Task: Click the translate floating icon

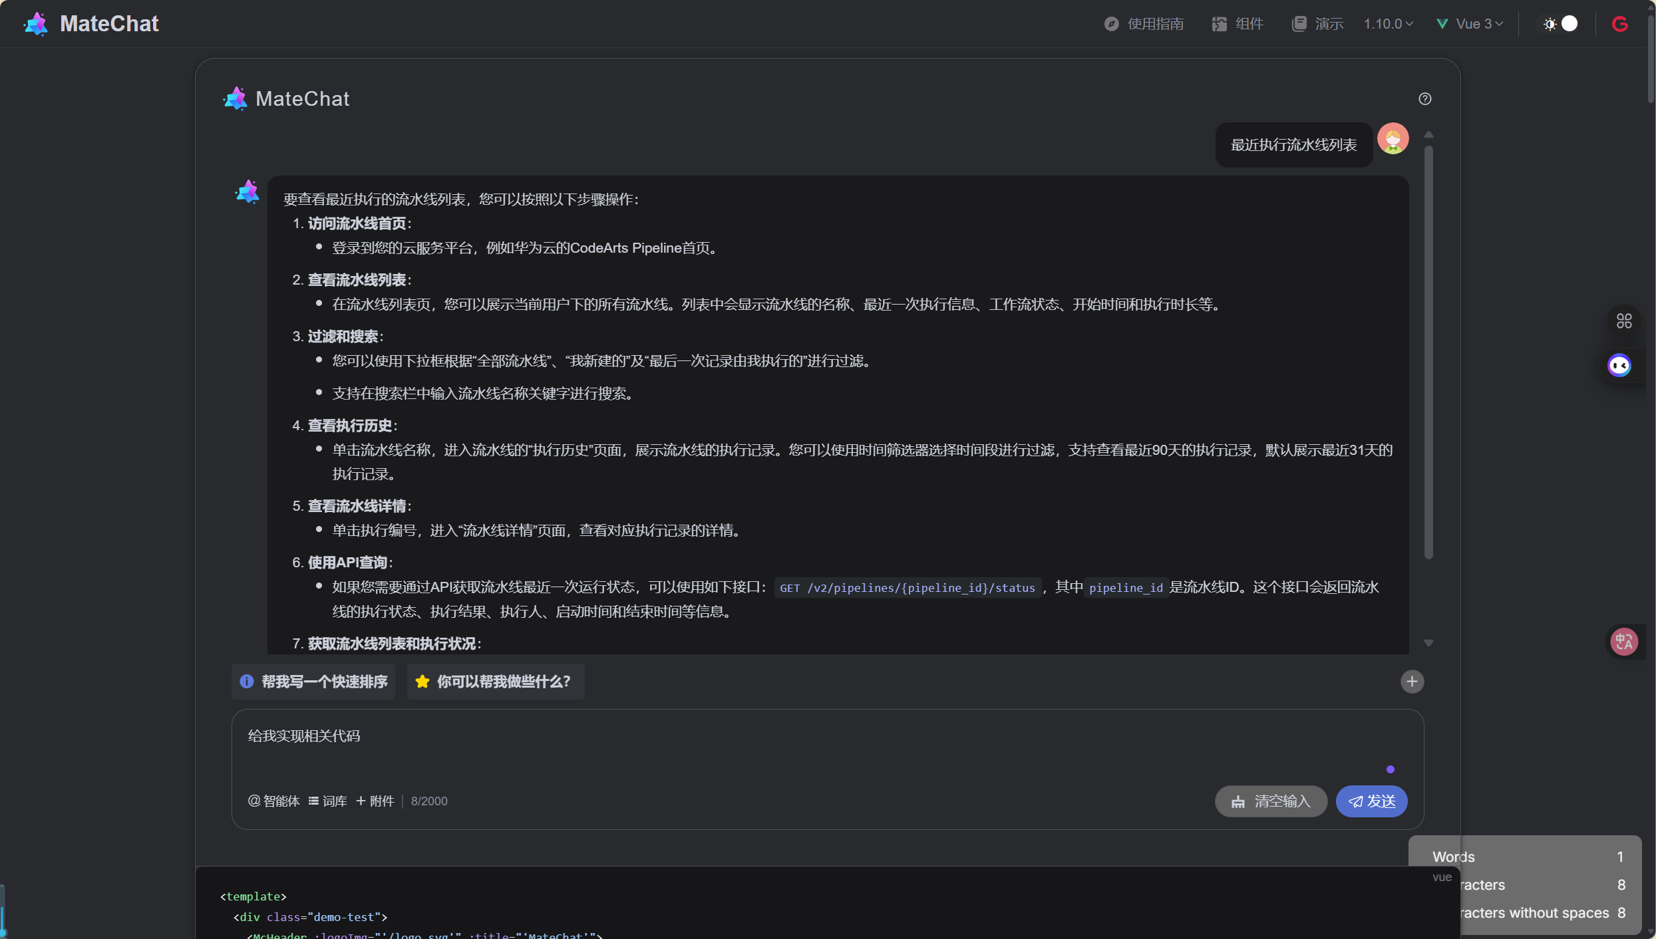Action: pos(1623,642)
